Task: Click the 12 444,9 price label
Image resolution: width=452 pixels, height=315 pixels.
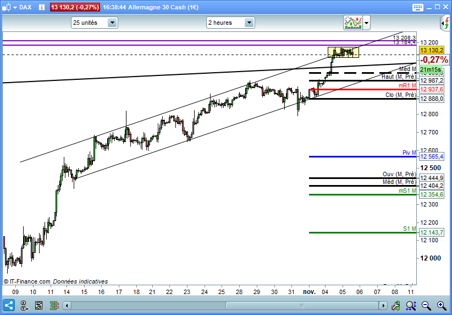Action: pyautogui.click(x=432, y=178)
